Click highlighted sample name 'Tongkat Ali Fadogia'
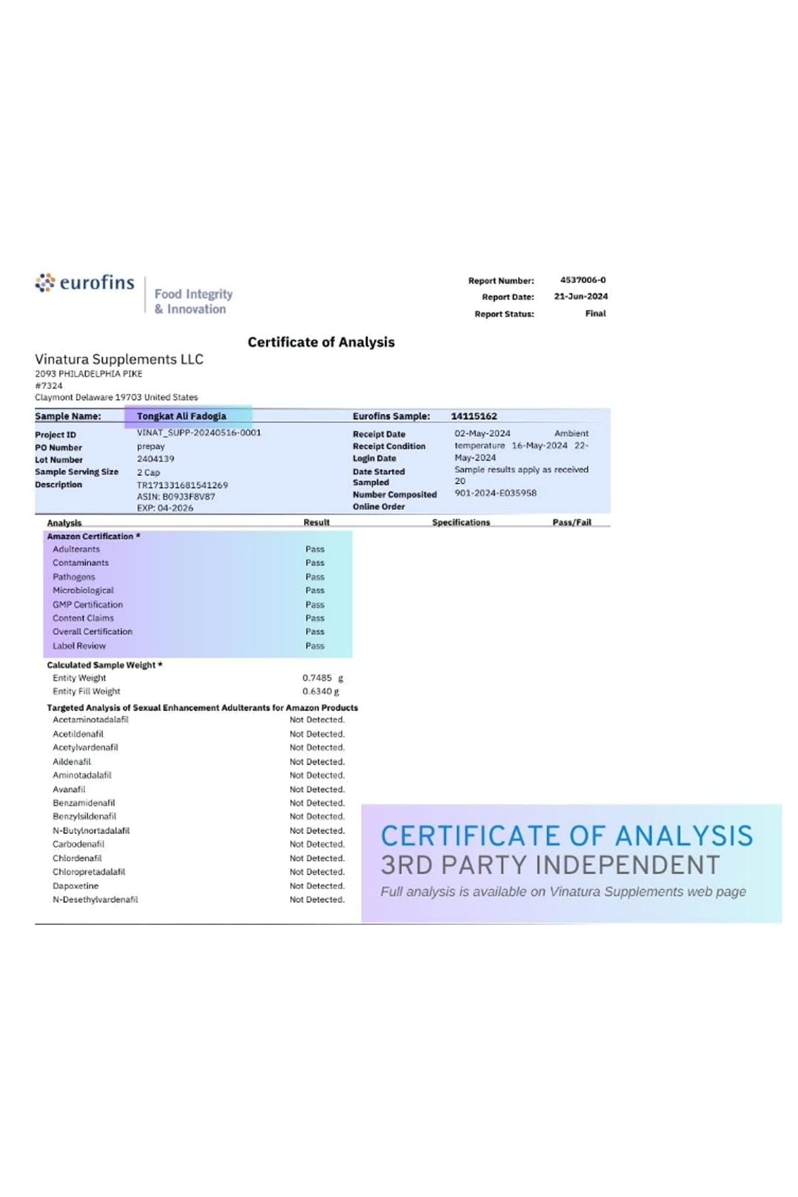798x1197 pixels. coord(182,416)
